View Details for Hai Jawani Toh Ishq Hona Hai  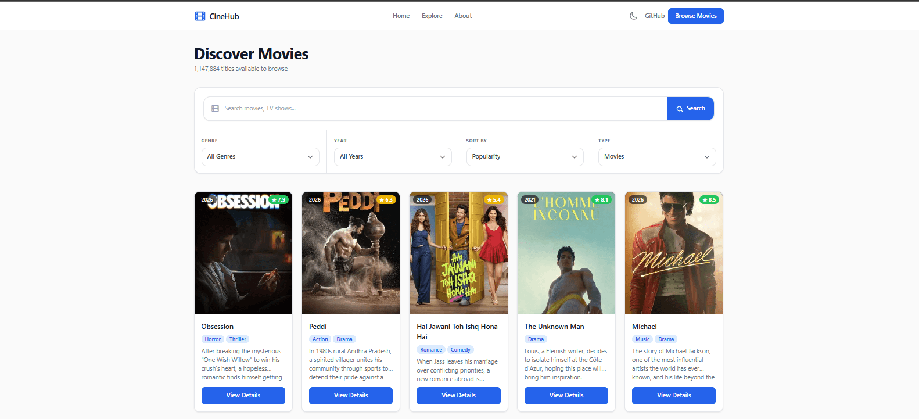pyautogui.click(x=458, y=396)
